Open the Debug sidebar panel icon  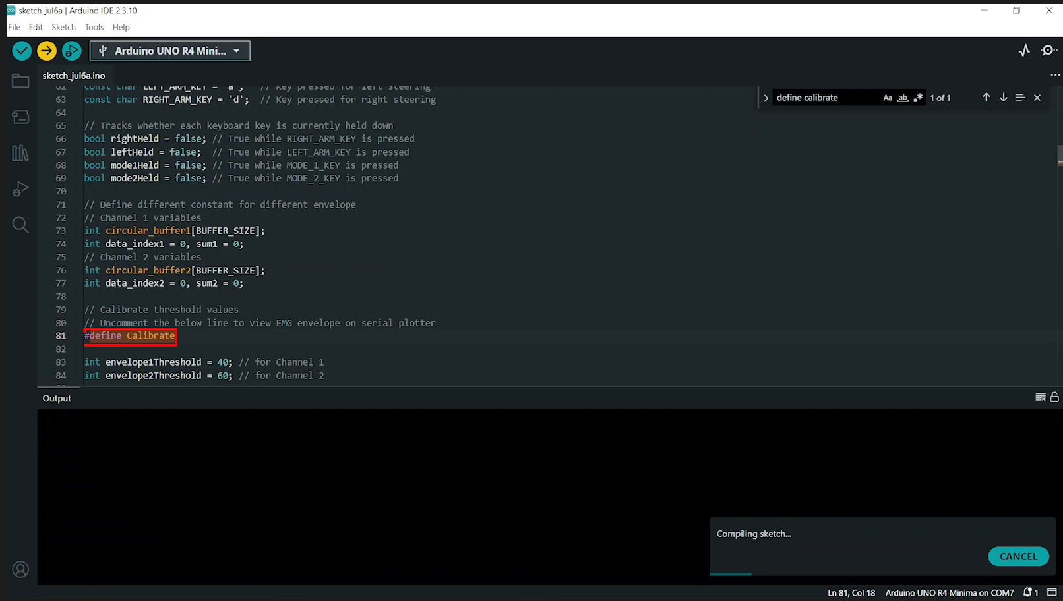pos(20,189)
